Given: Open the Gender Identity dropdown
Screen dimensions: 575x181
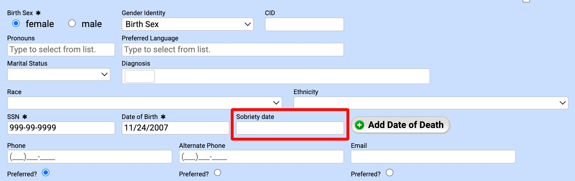Looking at the screenshot, I should pos(187,24).
